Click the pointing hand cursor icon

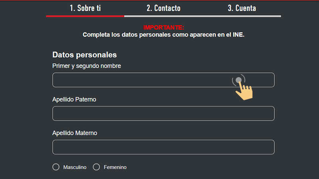click(x=244, y=92)
